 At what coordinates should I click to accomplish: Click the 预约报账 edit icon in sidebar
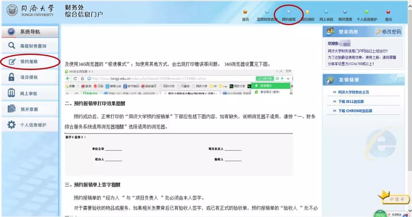[12, 62]
